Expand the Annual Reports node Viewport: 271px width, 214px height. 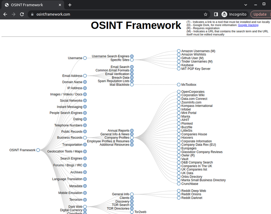132,131
